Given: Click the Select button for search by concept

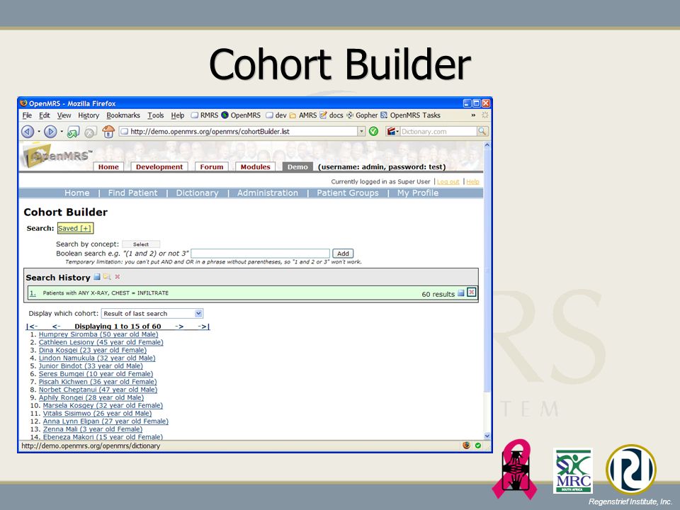Looking at the screenshot, I should (x=141, y=244).
